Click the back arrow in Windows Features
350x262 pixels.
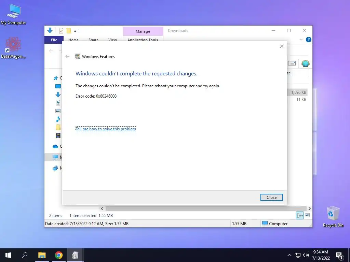(x=67, y=56)
